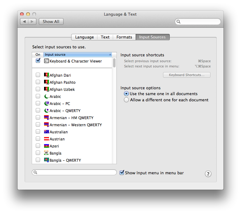
Task: Click the Armenian – Western QWERTY flag icon
Action: tap(47, 125)
